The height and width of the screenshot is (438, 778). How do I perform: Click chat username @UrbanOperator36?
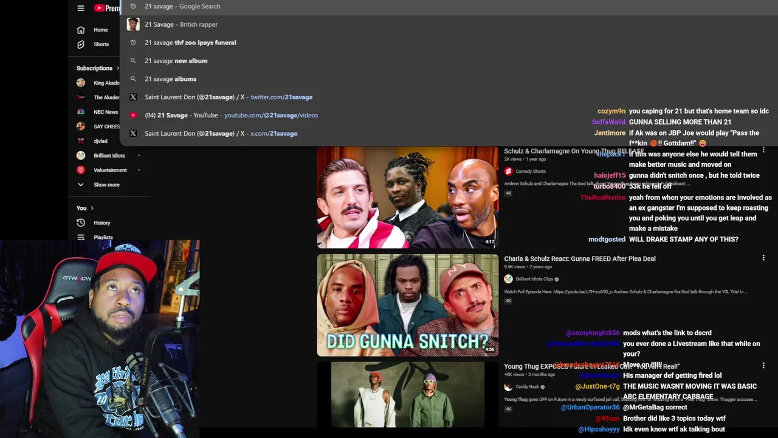click(590, 408)
